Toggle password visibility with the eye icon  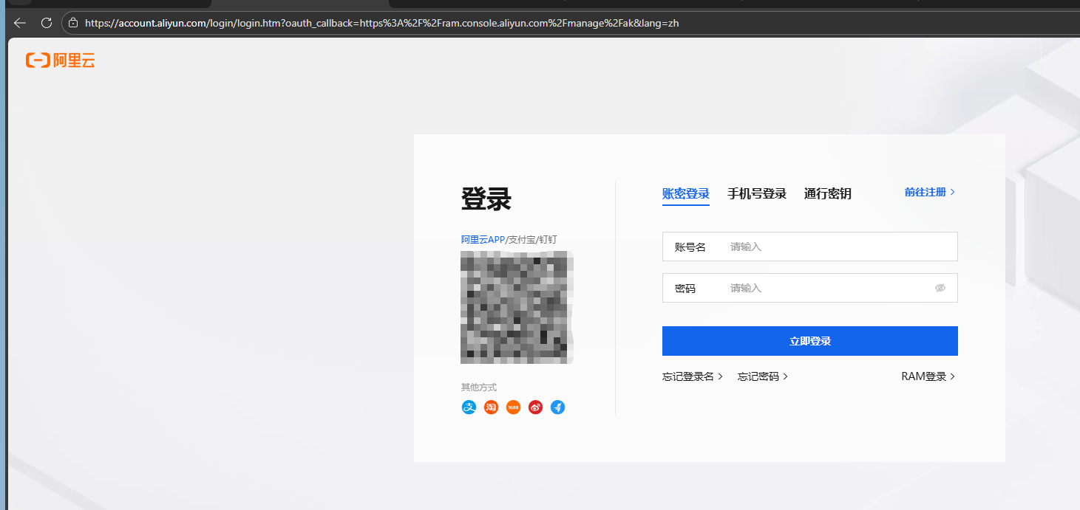[x=940, y=288]
